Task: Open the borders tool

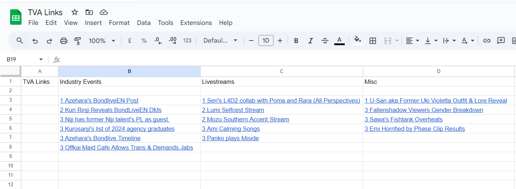Action: pyautogui.click(x=373, y=41)
